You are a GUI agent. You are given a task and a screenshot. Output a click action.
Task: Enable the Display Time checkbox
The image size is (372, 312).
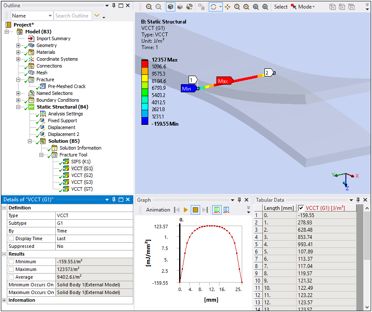pos(11,238)
